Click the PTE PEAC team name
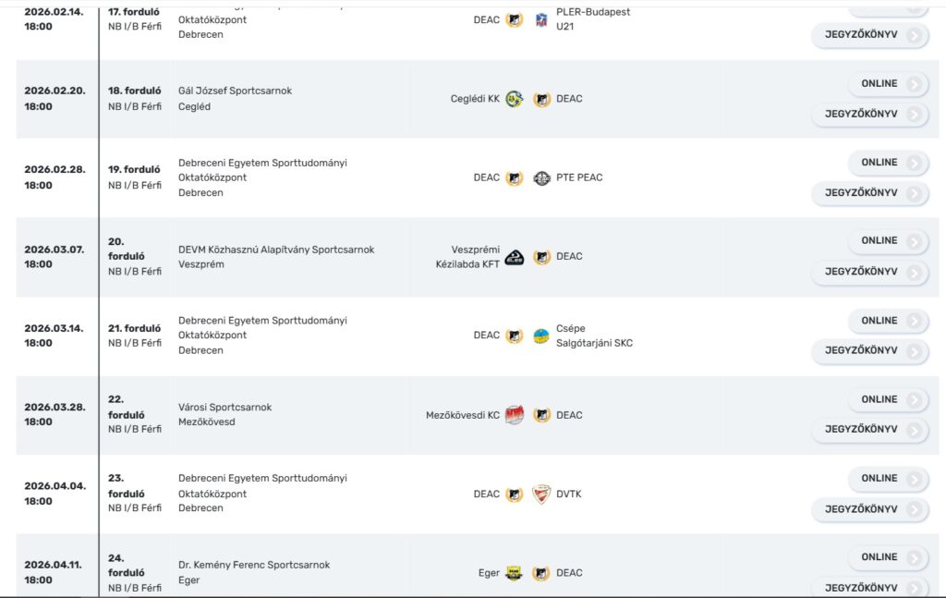The width and height of the screenshot is (946, 598). (x=579, y=177)
